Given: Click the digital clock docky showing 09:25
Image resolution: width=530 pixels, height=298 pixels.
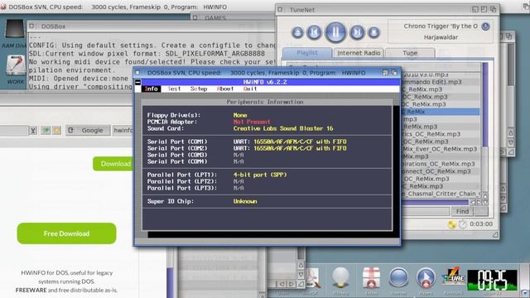Looking at the screenshot, I should tap(492, 280).
